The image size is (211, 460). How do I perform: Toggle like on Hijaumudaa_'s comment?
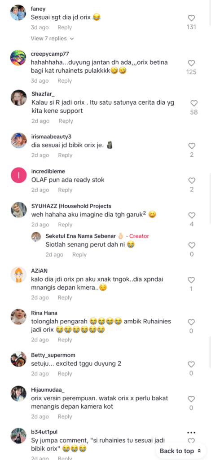(x=191, y=399)
